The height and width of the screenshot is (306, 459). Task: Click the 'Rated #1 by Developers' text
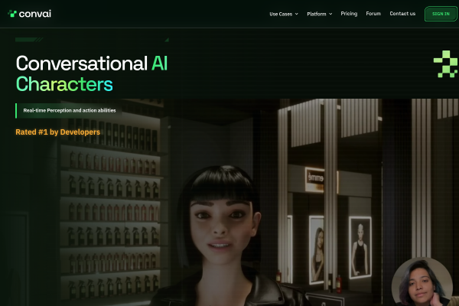tap(57, 132)
